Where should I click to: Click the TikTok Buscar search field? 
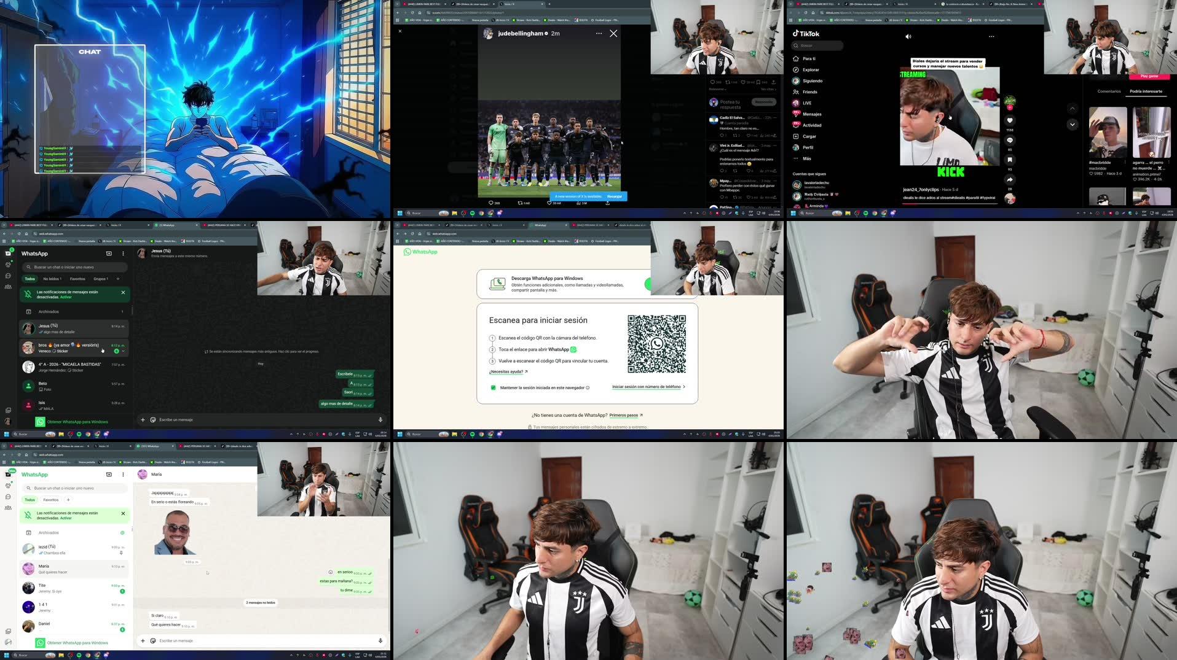coord(817,45)
